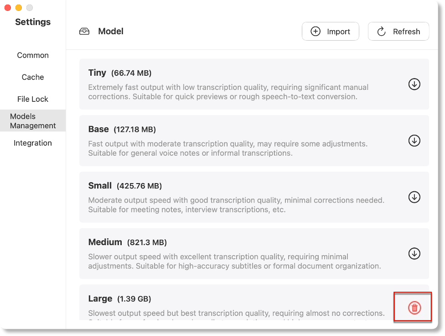Click the Model tray icon in header
Viewport: 445px width, 336px height.
tap(84, 31)
